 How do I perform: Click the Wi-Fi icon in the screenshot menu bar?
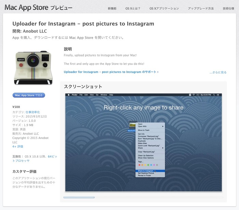click(x=194, y=95)
